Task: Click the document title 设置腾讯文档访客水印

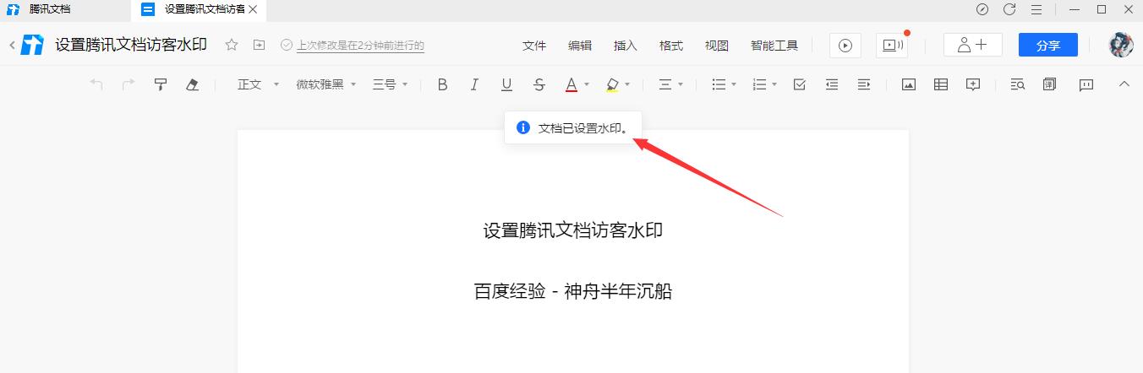Action: pyautogui.click(x=131, y=46)
